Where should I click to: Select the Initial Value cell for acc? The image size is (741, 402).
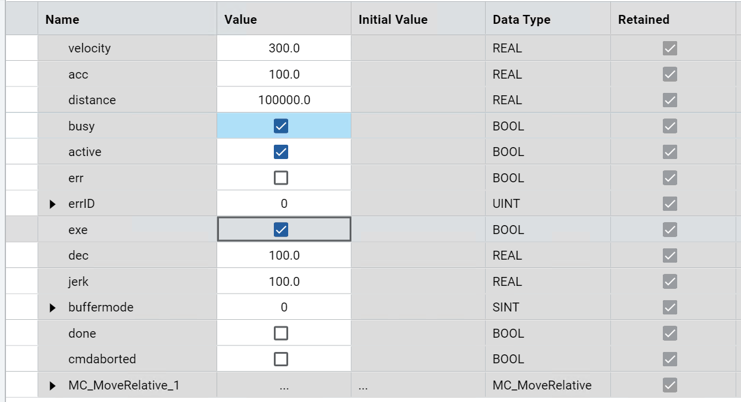click(418, 74)
